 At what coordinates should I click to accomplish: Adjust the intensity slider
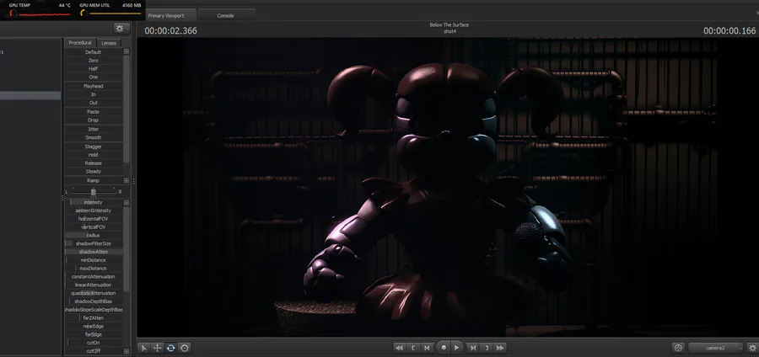click(x=94, y=202)
